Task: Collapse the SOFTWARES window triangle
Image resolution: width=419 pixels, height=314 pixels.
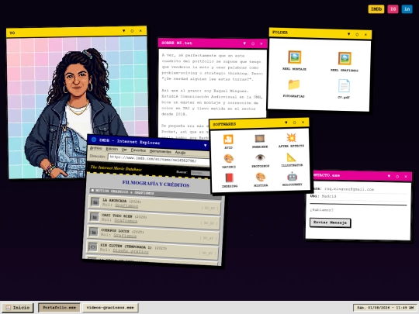Action: pyautogui.click(x=286, y=122)
